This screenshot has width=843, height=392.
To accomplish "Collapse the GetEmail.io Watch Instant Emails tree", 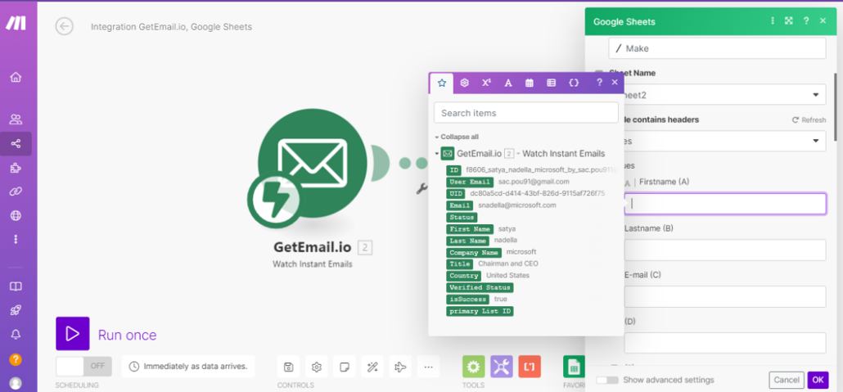I will (437, 154).
